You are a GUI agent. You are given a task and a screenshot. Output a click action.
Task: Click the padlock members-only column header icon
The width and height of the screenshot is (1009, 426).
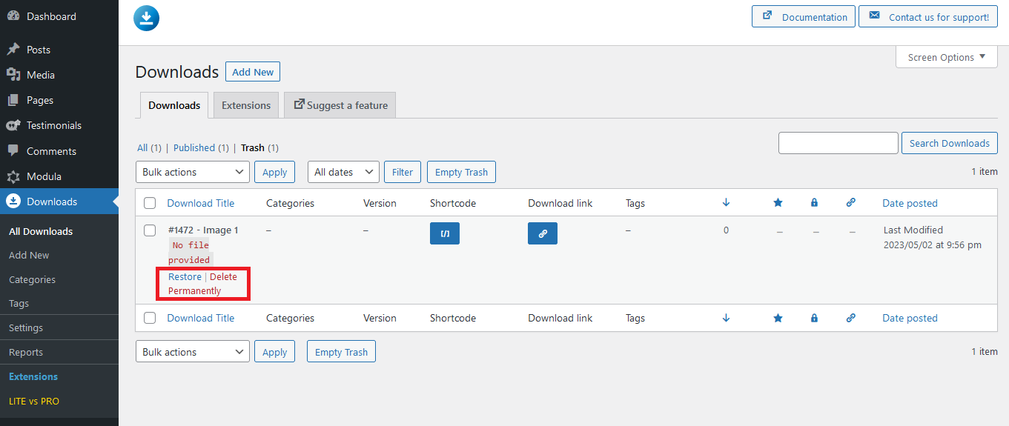[814, 203]
